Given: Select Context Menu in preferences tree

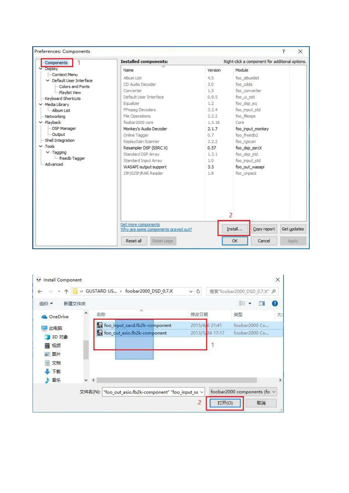Looking at the screenshot, I should [65, 75].
